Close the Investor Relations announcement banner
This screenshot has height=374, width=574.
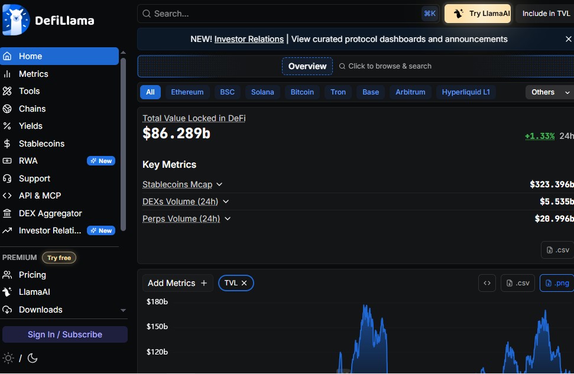pyautogui.click(x=568, y=39)
